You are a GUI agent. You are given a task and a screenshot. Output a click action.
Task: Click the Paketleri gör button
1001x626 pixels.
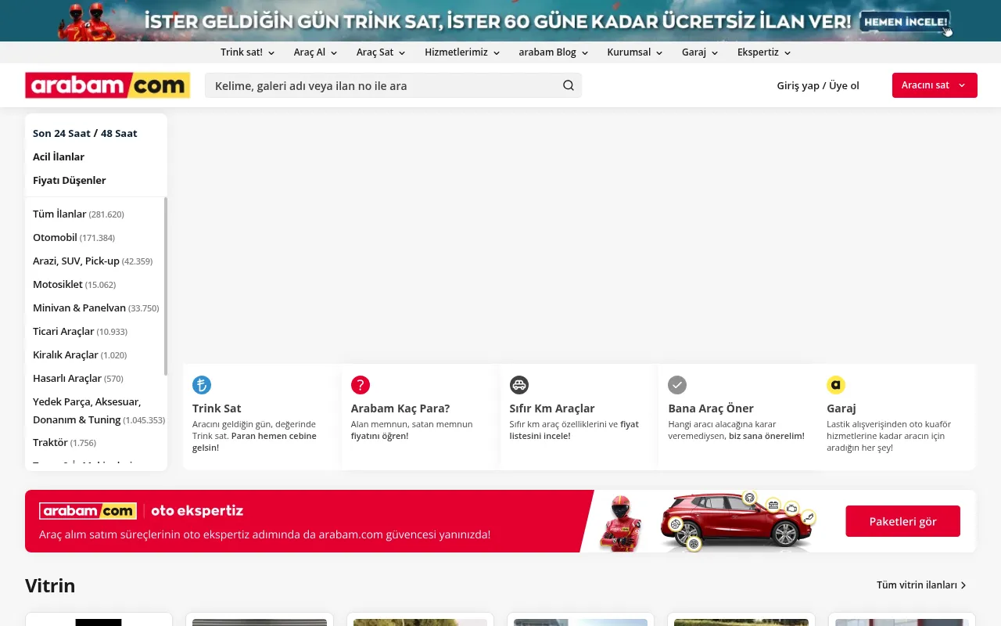902,521
